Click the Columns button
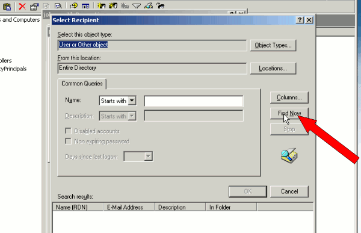Image resolution: width=361 pixels, height=233 pixels. pyautogui.click(x=289, y=98)
